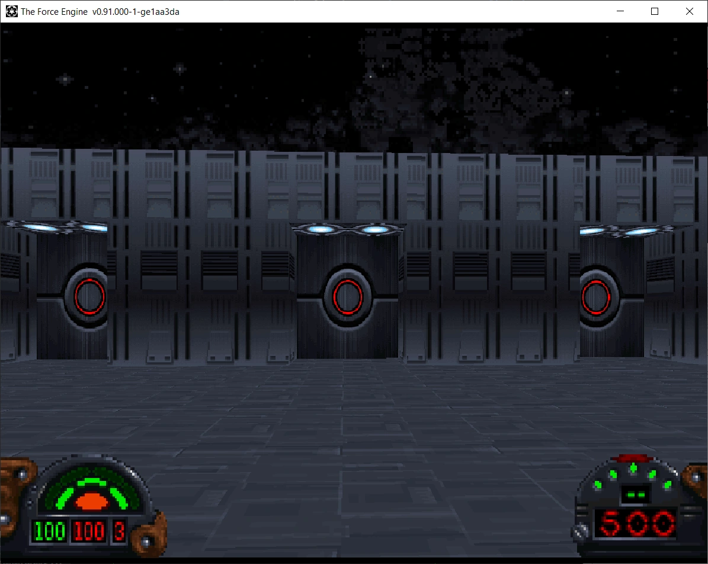The width and height of the screenshot is (708, 564).
Task: Click the left door's red ring switch
Action: pos(89,297)
